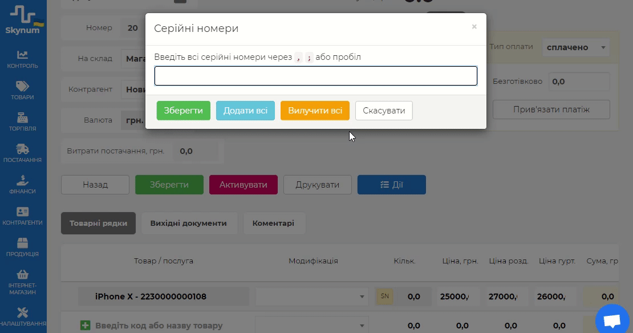Close the Серійні номери dialog
633x333 pixels.
coord(474,27)
